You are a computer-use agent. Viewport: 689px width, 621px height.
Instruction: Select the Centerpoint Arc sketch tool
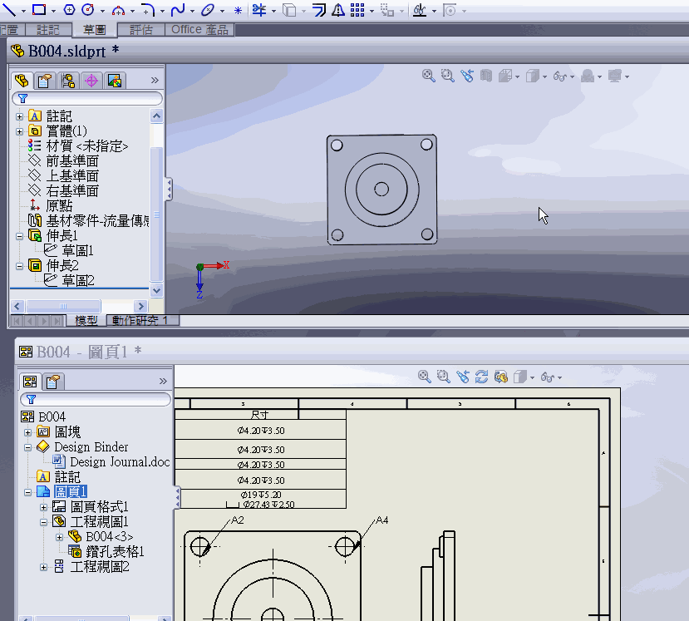click(118, 10)
